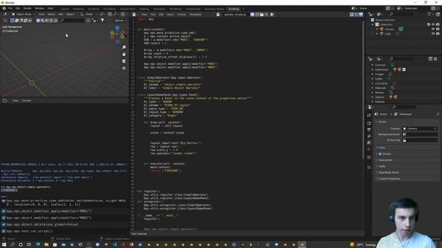442x248 pixels.
Task: Switch to the Scripting workspace tab
Action: (233, 9)
